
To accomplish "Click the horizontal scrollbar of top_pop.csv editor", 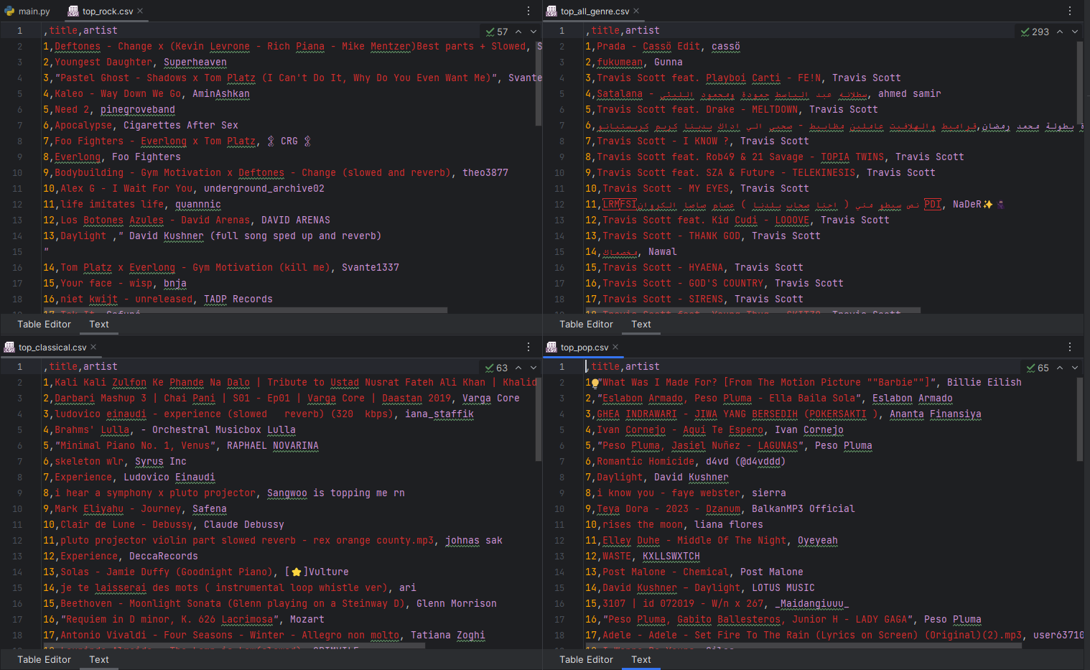I will 803,646.
